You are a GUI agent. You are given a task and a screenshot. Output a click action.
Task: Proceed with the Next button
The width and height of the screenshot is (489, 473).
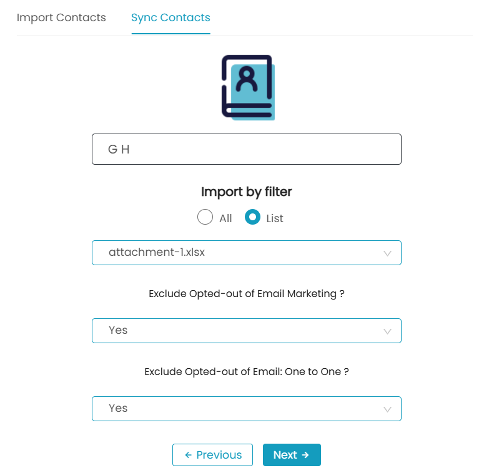point(292,455)
